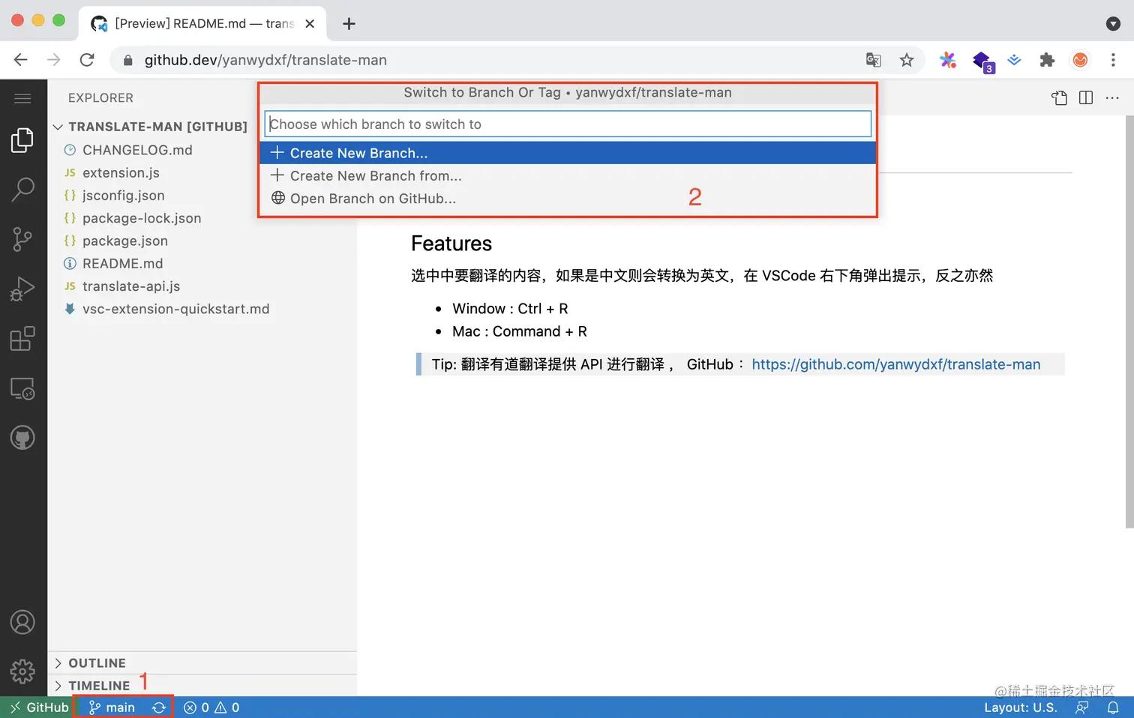Open package.json file
The width and height of the screenshot is (1134, 718).
click(x=125, y=241)
